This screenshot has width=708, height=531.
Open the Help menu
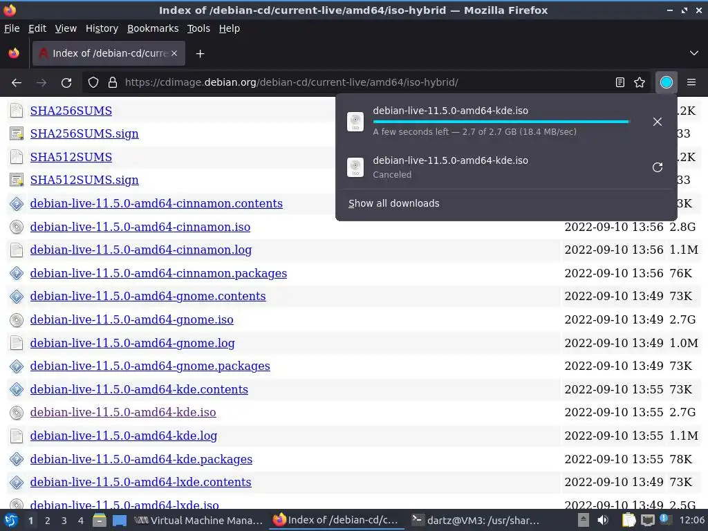point(230,28)
